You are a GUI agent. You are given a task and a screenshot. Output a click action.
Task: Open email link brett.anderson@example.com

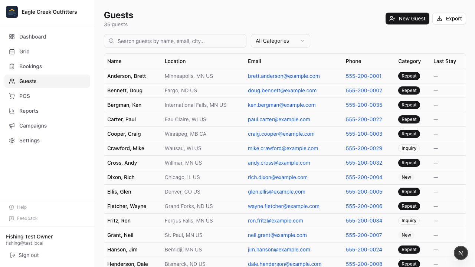(284, 76)
